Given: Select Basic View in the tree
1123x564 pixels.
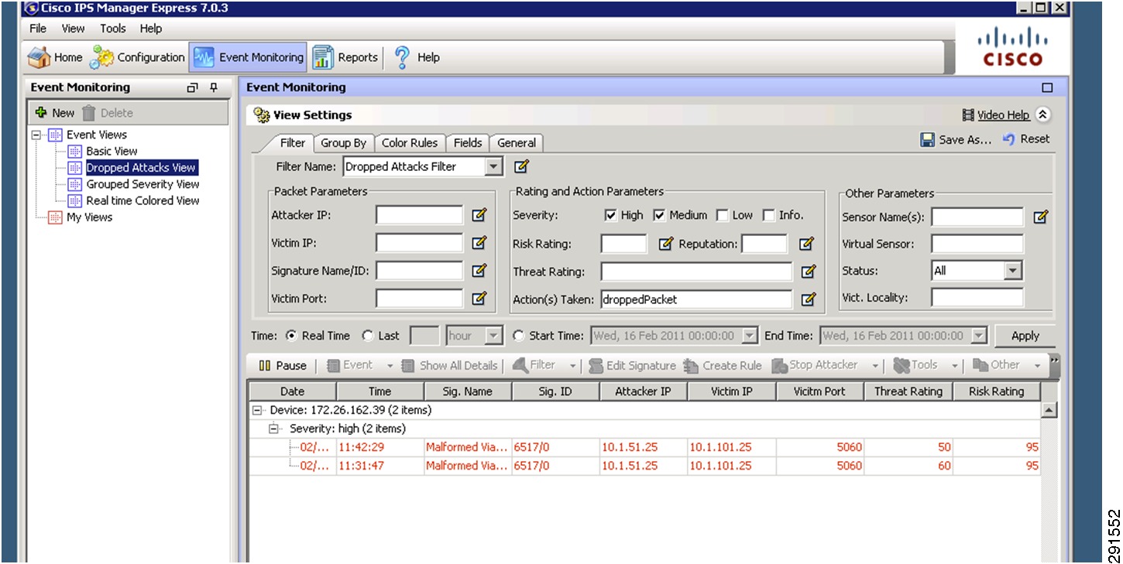Looking at the screenshot, I should pos(112,152).
